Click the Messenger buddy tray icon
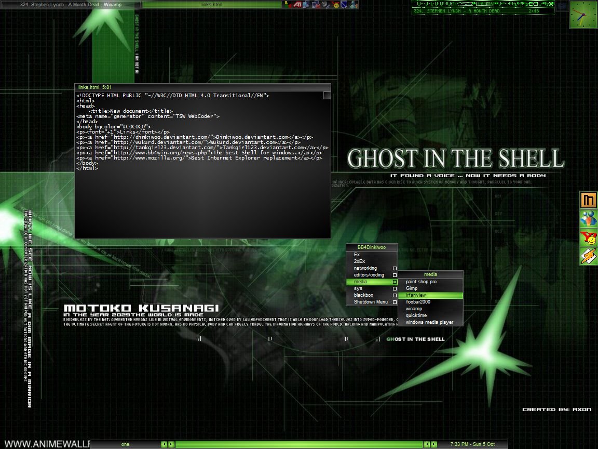Screen dimensions: 598x449 354,5
